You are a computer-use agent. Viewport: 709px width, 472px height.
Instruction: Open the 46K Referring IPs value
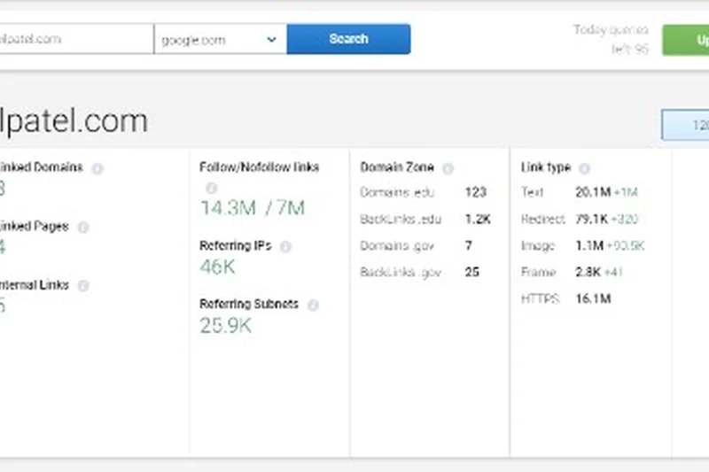pyautogui.click(x=218, y=267)
